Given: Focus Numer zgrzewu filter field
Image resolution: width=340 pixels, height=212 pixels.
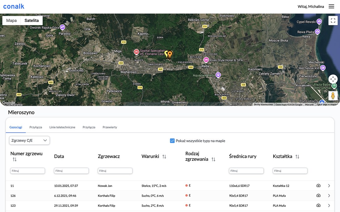Looking at the screenshot, I should (28, 171).
